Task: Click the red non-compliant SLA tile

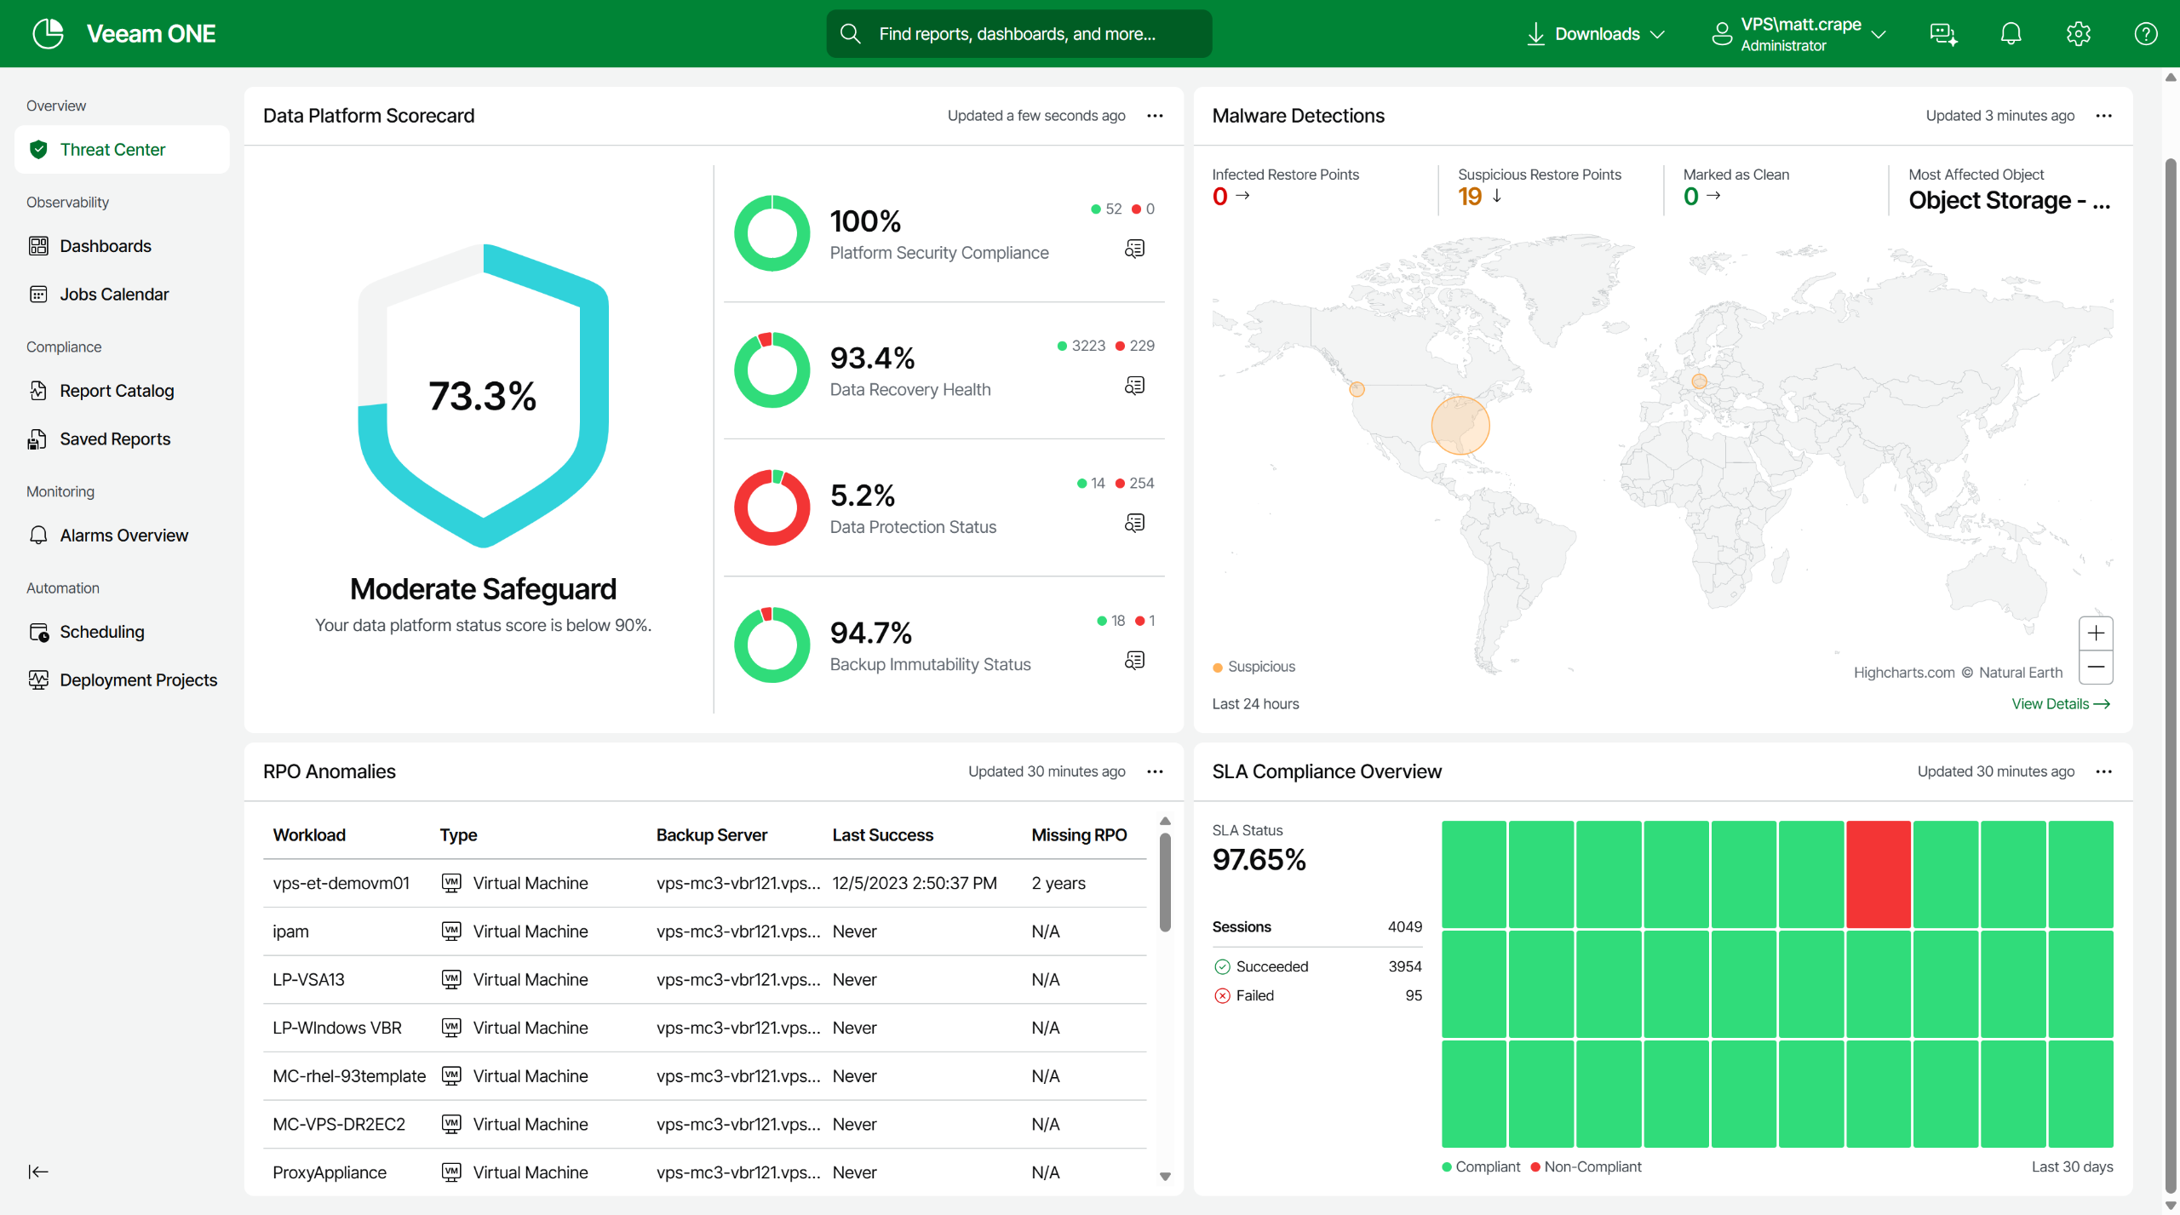Action: click(1878, 874)
